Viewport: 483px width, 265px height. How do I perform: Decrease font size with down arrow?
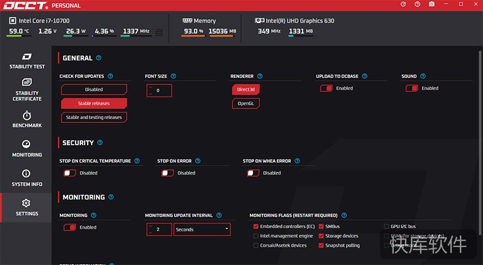pos(150,93)
